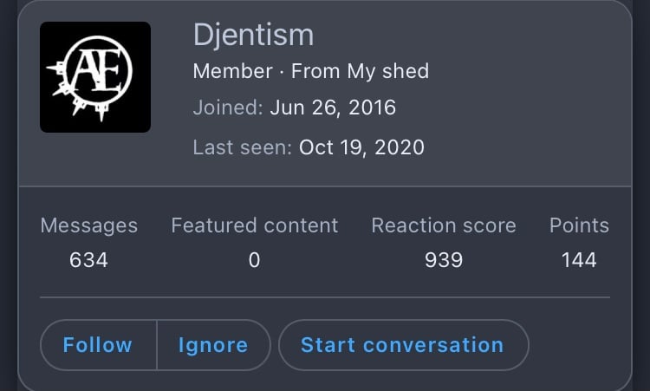Open the 634 messages count
The width and height of the screenshot is (650, 391).
88,260
